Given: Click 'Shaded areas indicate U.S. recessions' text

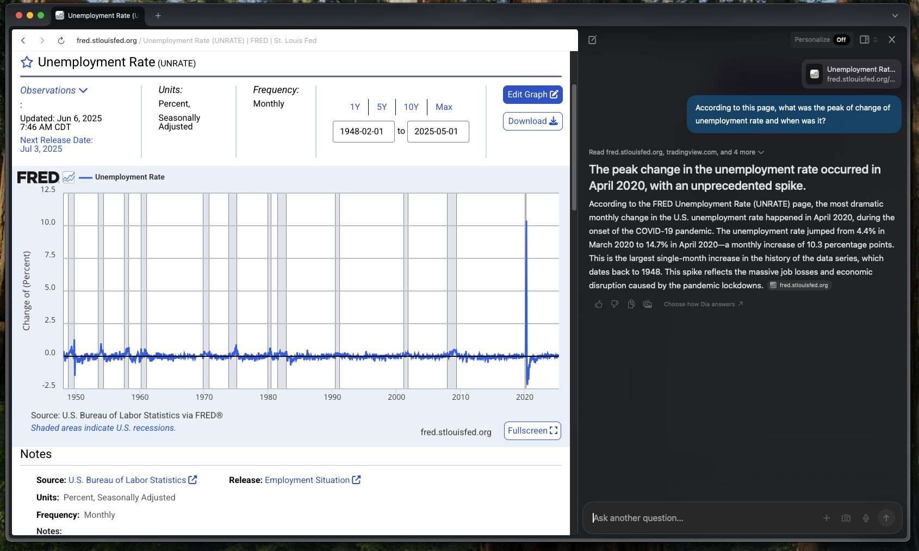Looking at the screenshot, I should 103,428.
